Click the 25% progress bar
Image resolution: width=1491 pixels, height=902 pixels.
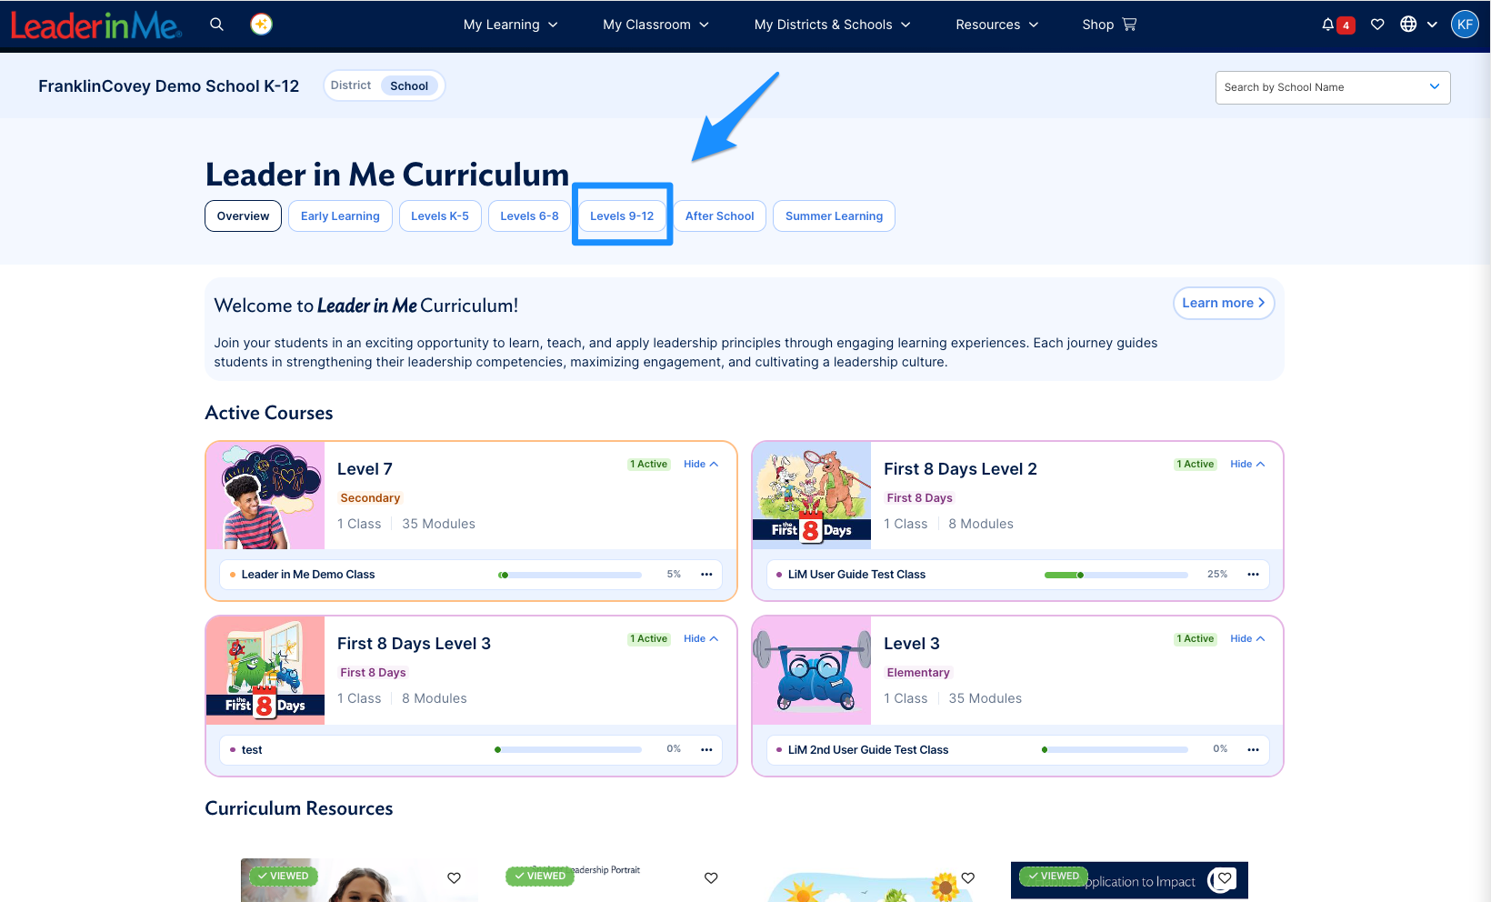pos(1116,575)
